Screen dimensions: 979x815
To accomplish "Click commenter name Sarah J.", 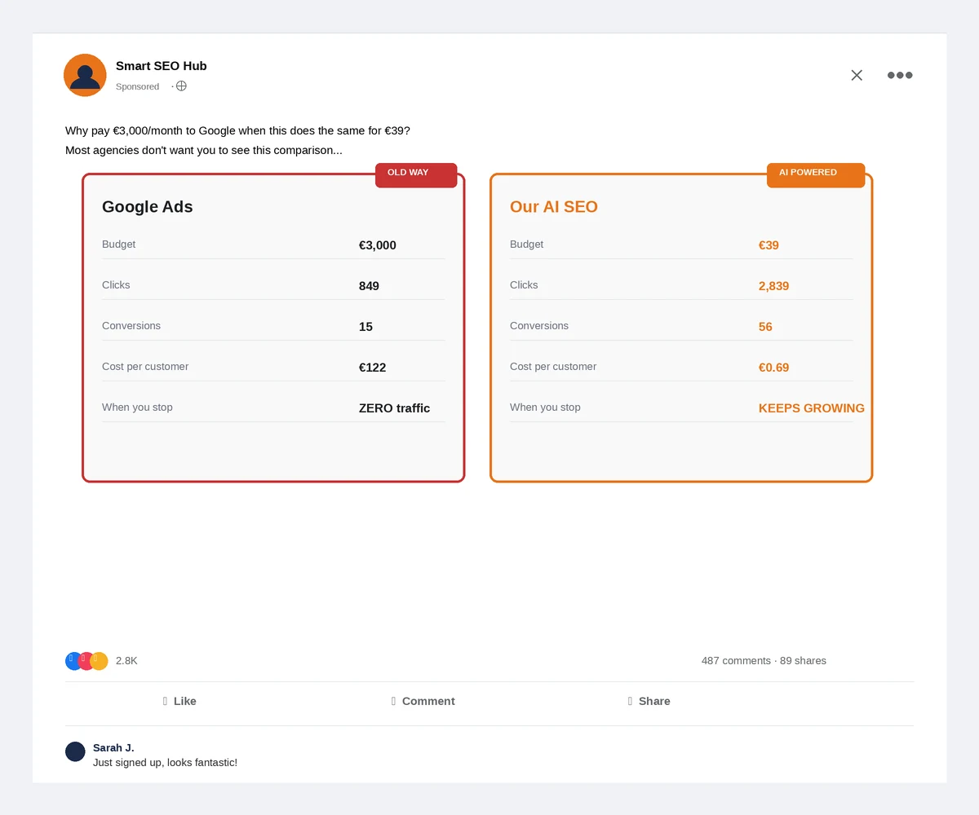I will [x=113, y=747].
